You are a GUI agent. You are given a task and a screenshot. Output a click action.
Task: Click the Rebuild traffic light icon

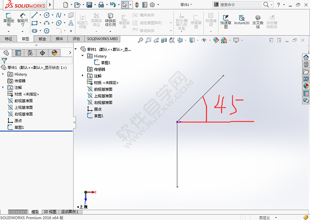pos(137,5)
